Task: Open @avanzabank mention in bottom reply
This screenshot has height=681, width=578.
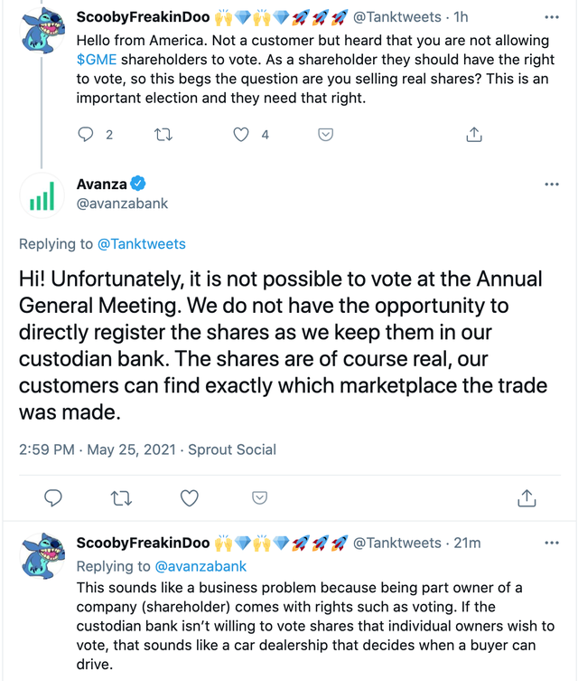Action: point(200,566)
